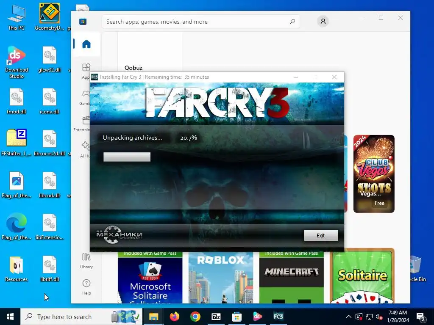
Task: Open the green Solitaire game tile
Action: pyautogui.click(x=362, y=276)
